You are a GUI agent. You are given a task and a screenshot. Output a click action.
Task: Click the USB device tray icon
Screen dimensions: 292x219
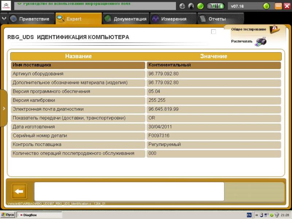(x=261, y=215)
